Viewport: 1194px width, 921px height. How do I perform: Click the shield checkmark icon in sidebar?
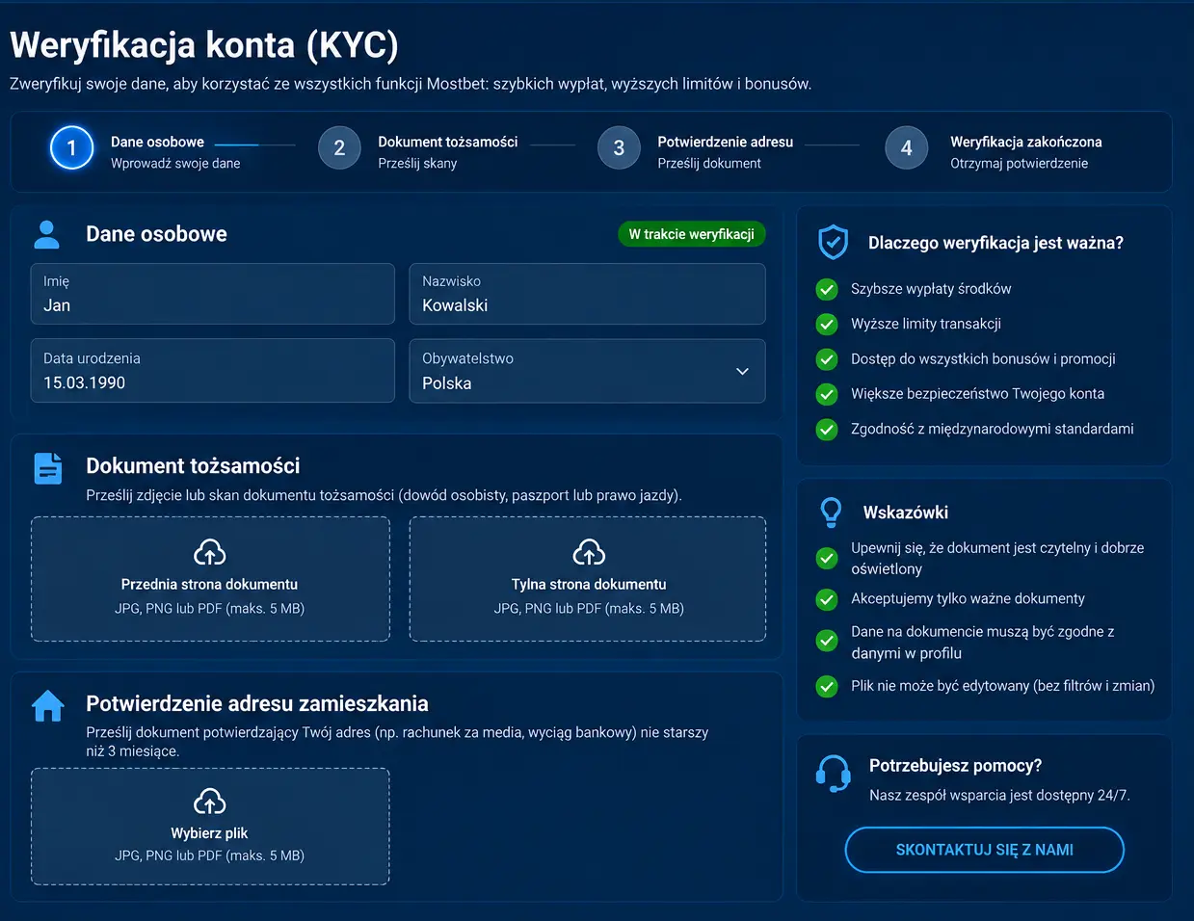tap(833, 243)
